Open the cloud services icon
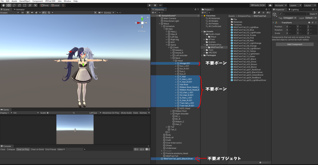Screen dimensions: 318x165 tap(270, 5)
